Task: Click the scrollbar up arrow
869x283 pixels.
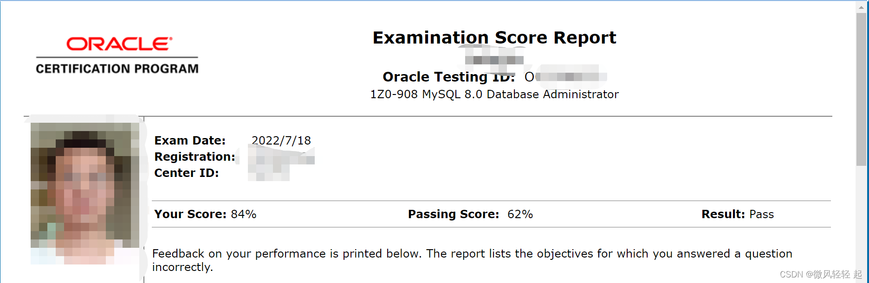Action: (x=862, y=7)
